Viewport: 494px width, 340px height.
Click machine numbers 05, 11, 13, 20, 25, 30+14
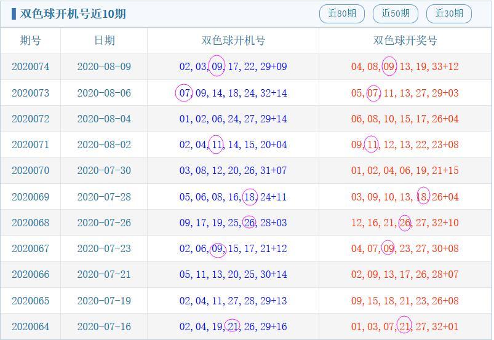click(x=233, y=274)
